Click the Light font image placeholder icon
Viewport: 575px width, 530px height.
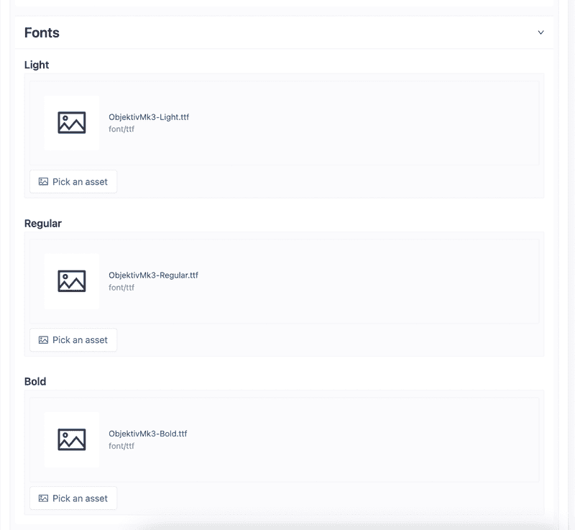(x=72, y=123)
